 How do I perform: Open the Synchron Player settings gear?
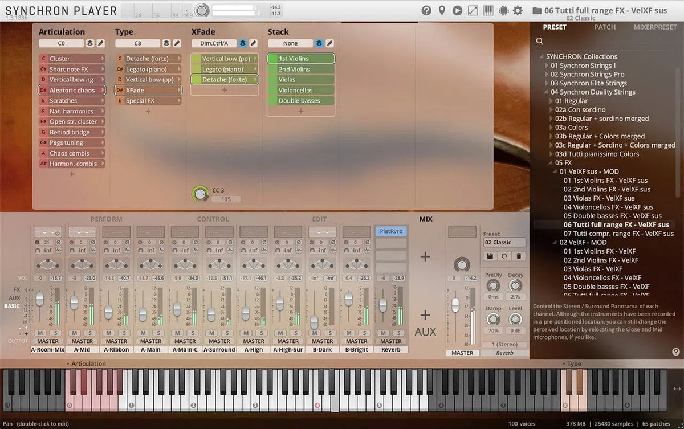pyautogui.click(x=518, y=10)
